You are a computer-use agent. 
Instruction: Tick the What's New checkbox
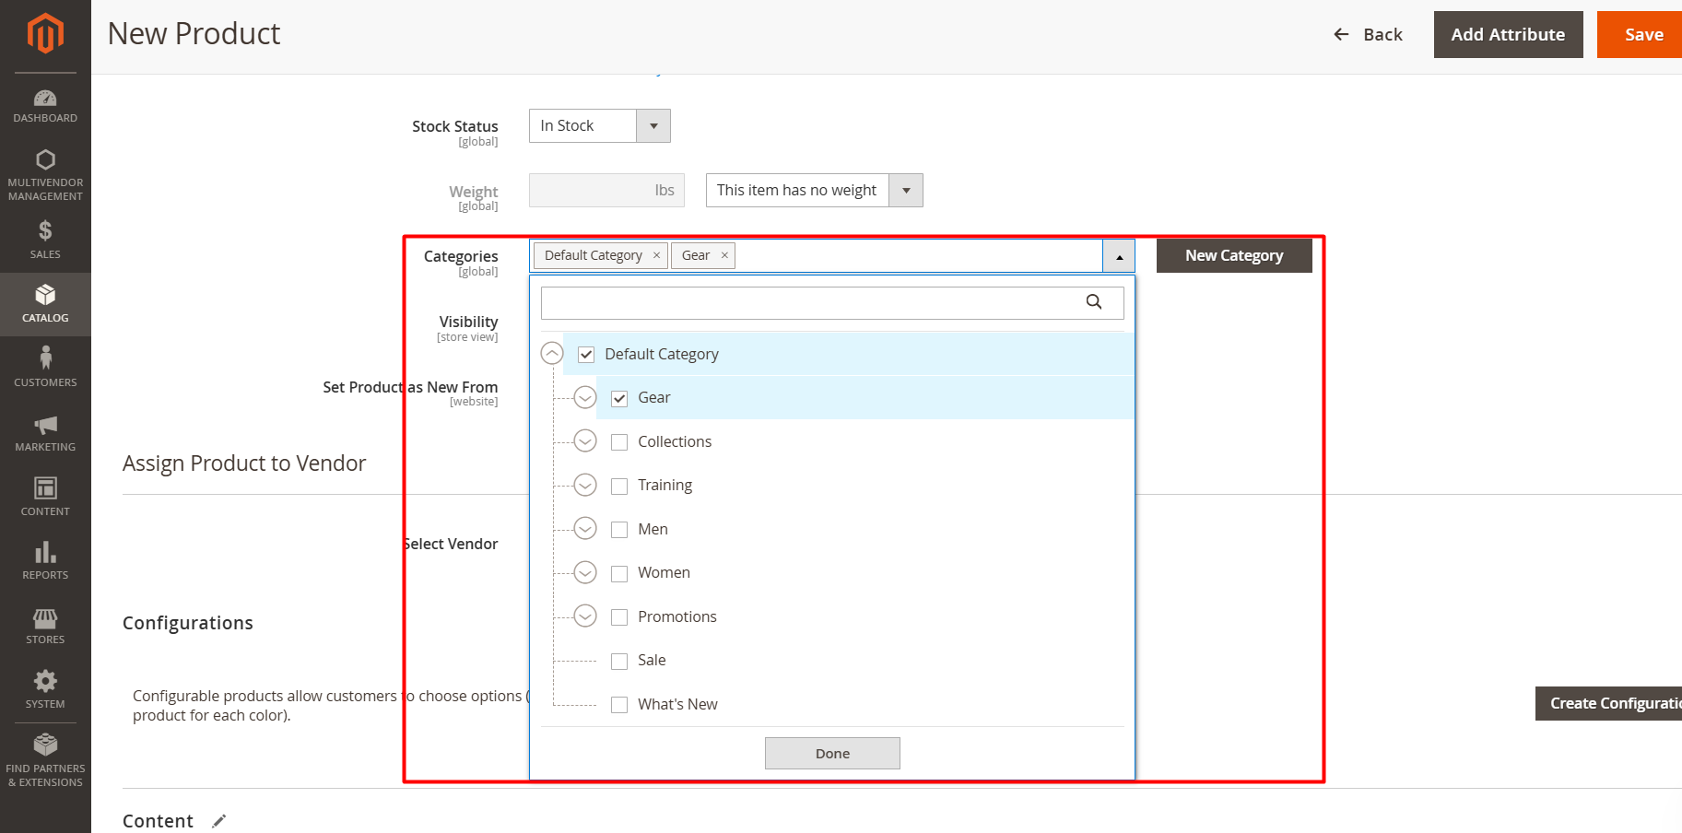coord(619,705)
